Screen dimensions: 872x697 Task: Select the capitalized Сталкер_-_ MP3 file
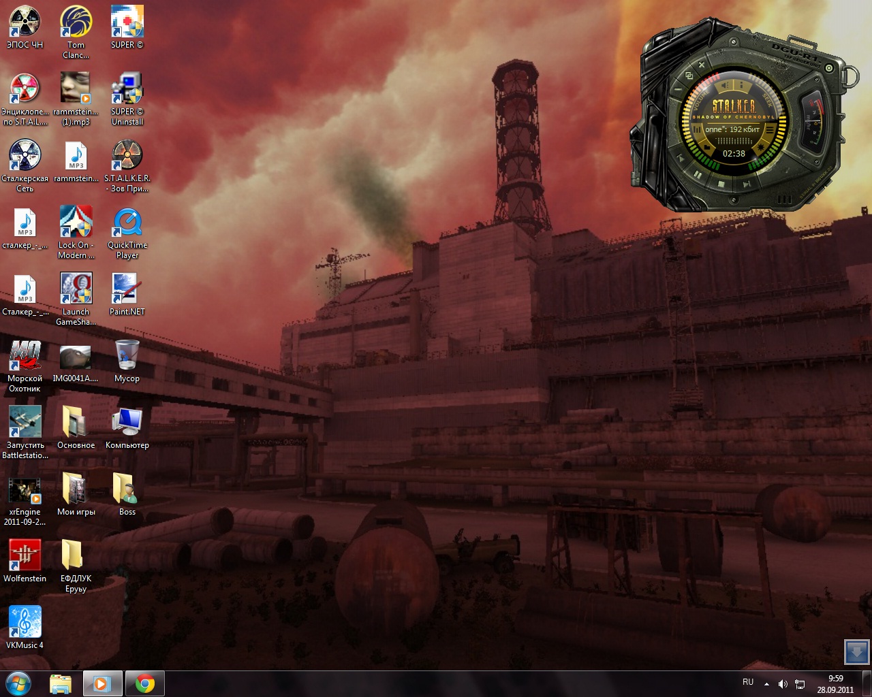point(25,295)
